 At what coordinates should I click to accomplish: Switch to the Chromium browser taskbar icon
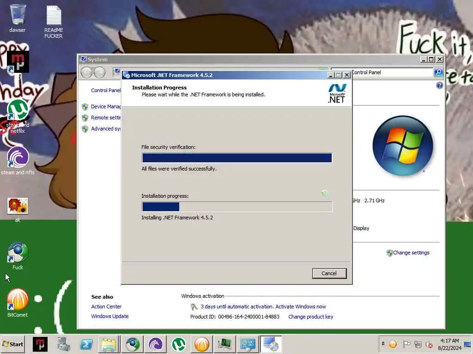(x=133, y=344)
